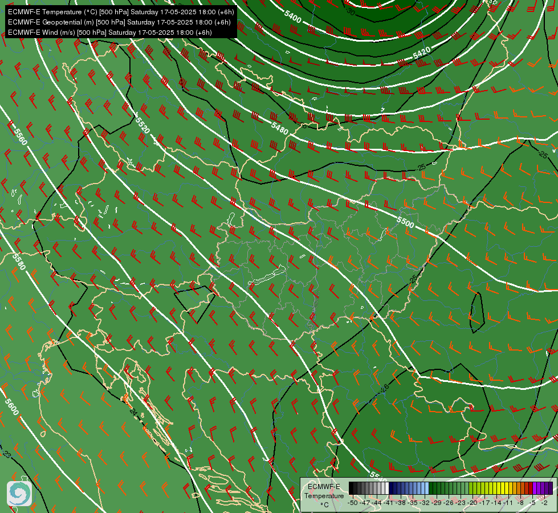Click the -30 isotherm label on the map

351,12
